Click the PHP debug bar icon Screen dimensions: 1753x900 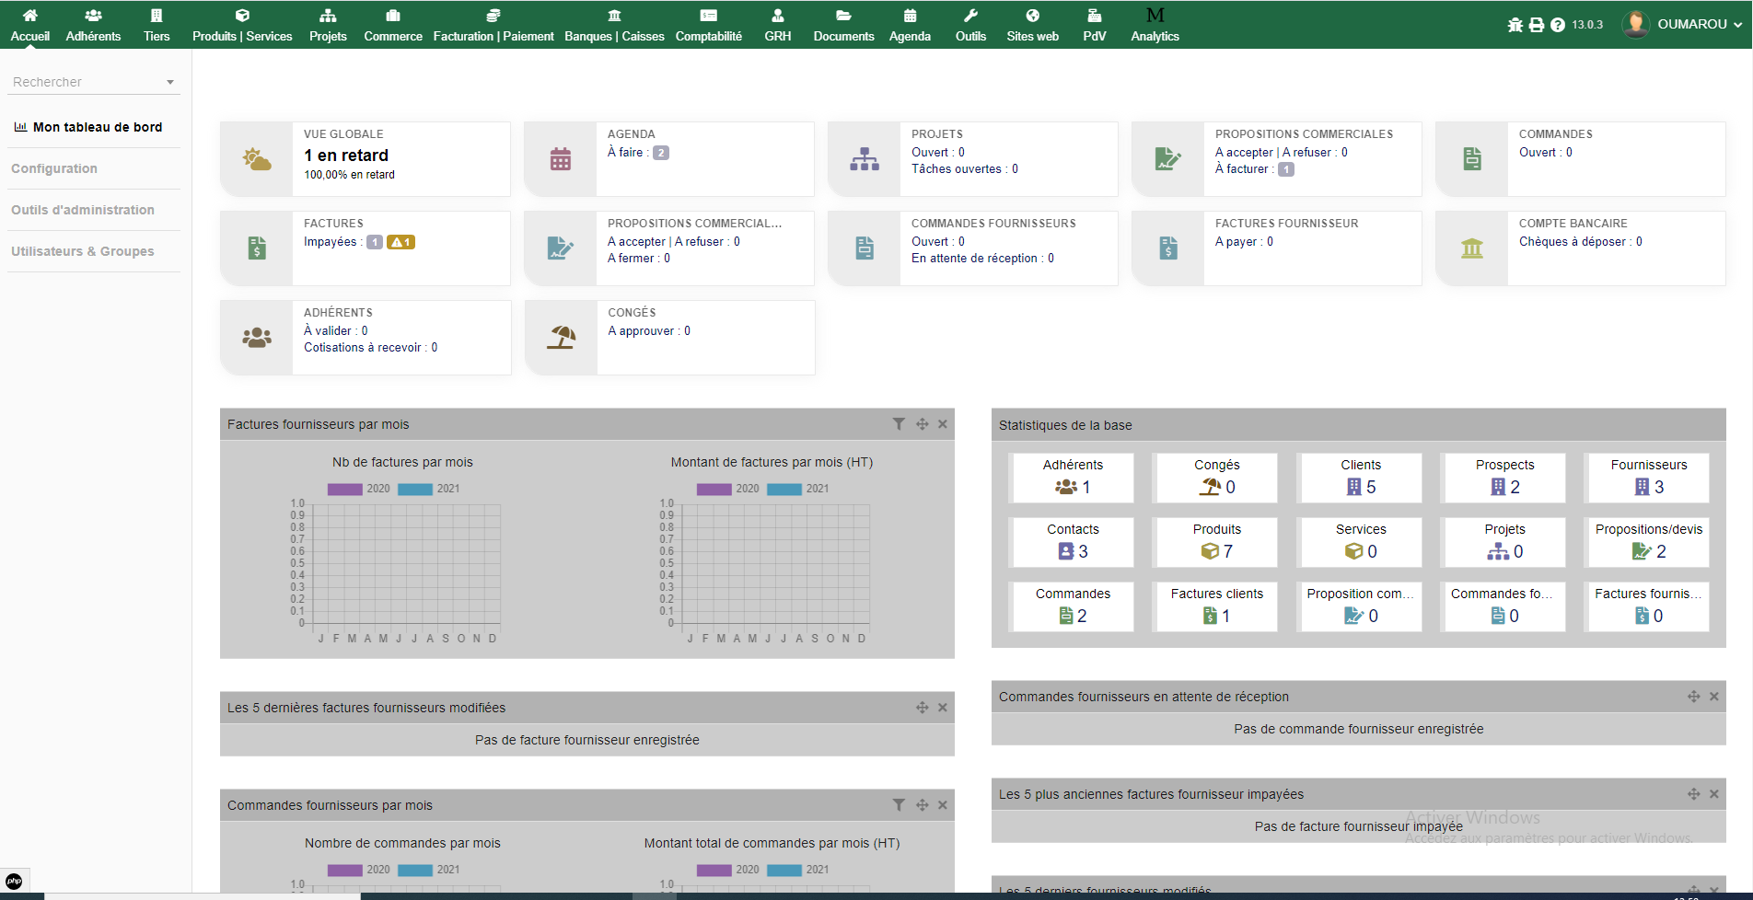[x=15, y=881]
